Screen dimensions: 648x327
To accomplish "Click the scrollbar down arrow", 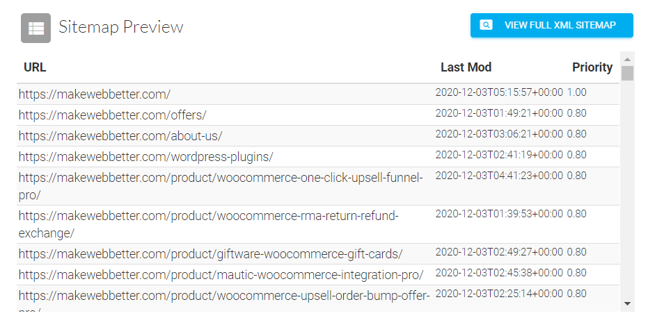I will tap(627, 304).
